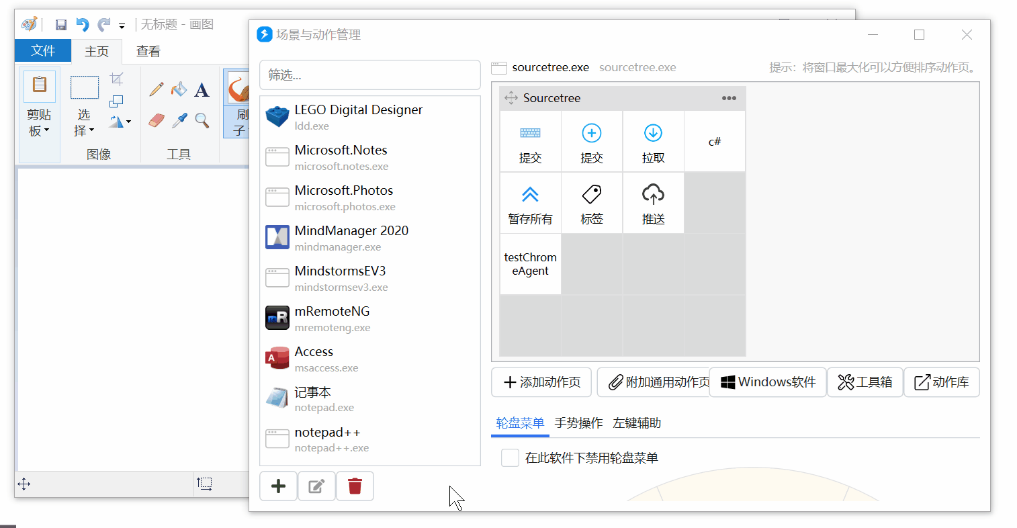Open the quick access toolbar dropdown in Paint
Screen dimensions: 1017x528
tap(122, 26)
